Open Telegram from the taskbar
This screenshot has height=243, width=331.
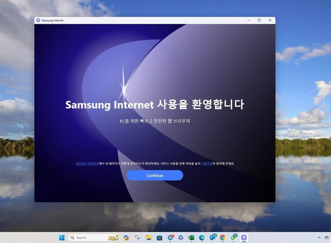point(170,238)
